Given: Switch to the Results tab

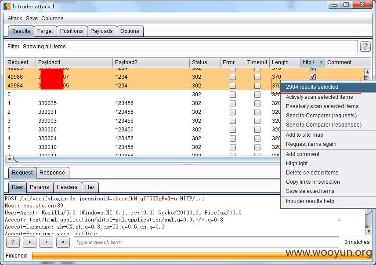Looking at the screenshot, I should coord(21,31).
